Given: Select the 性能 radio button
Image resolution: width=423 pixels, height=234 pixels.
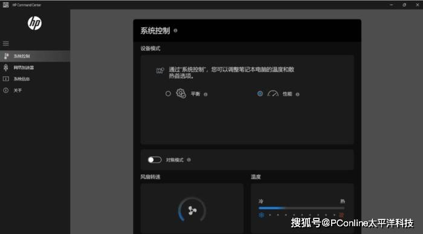Looking at the screenshot, I should tap(260, 94).
